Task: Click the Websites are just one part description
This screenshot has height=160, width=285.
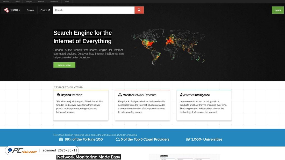Action: tap(80, 107)
